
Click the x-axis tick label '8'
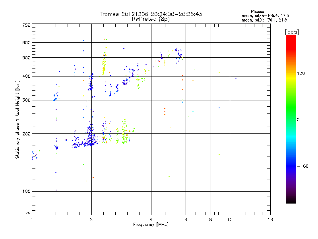point(211,219)
